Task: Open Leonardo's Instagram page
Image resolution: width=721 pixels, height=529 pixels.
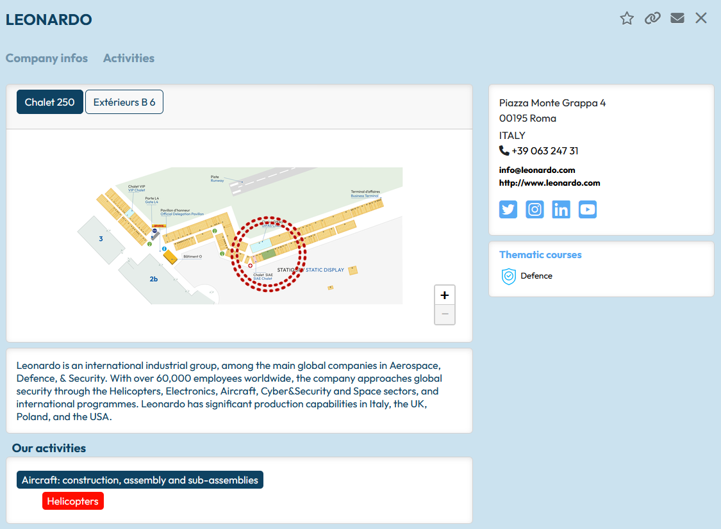Action: tap(535, 209)
